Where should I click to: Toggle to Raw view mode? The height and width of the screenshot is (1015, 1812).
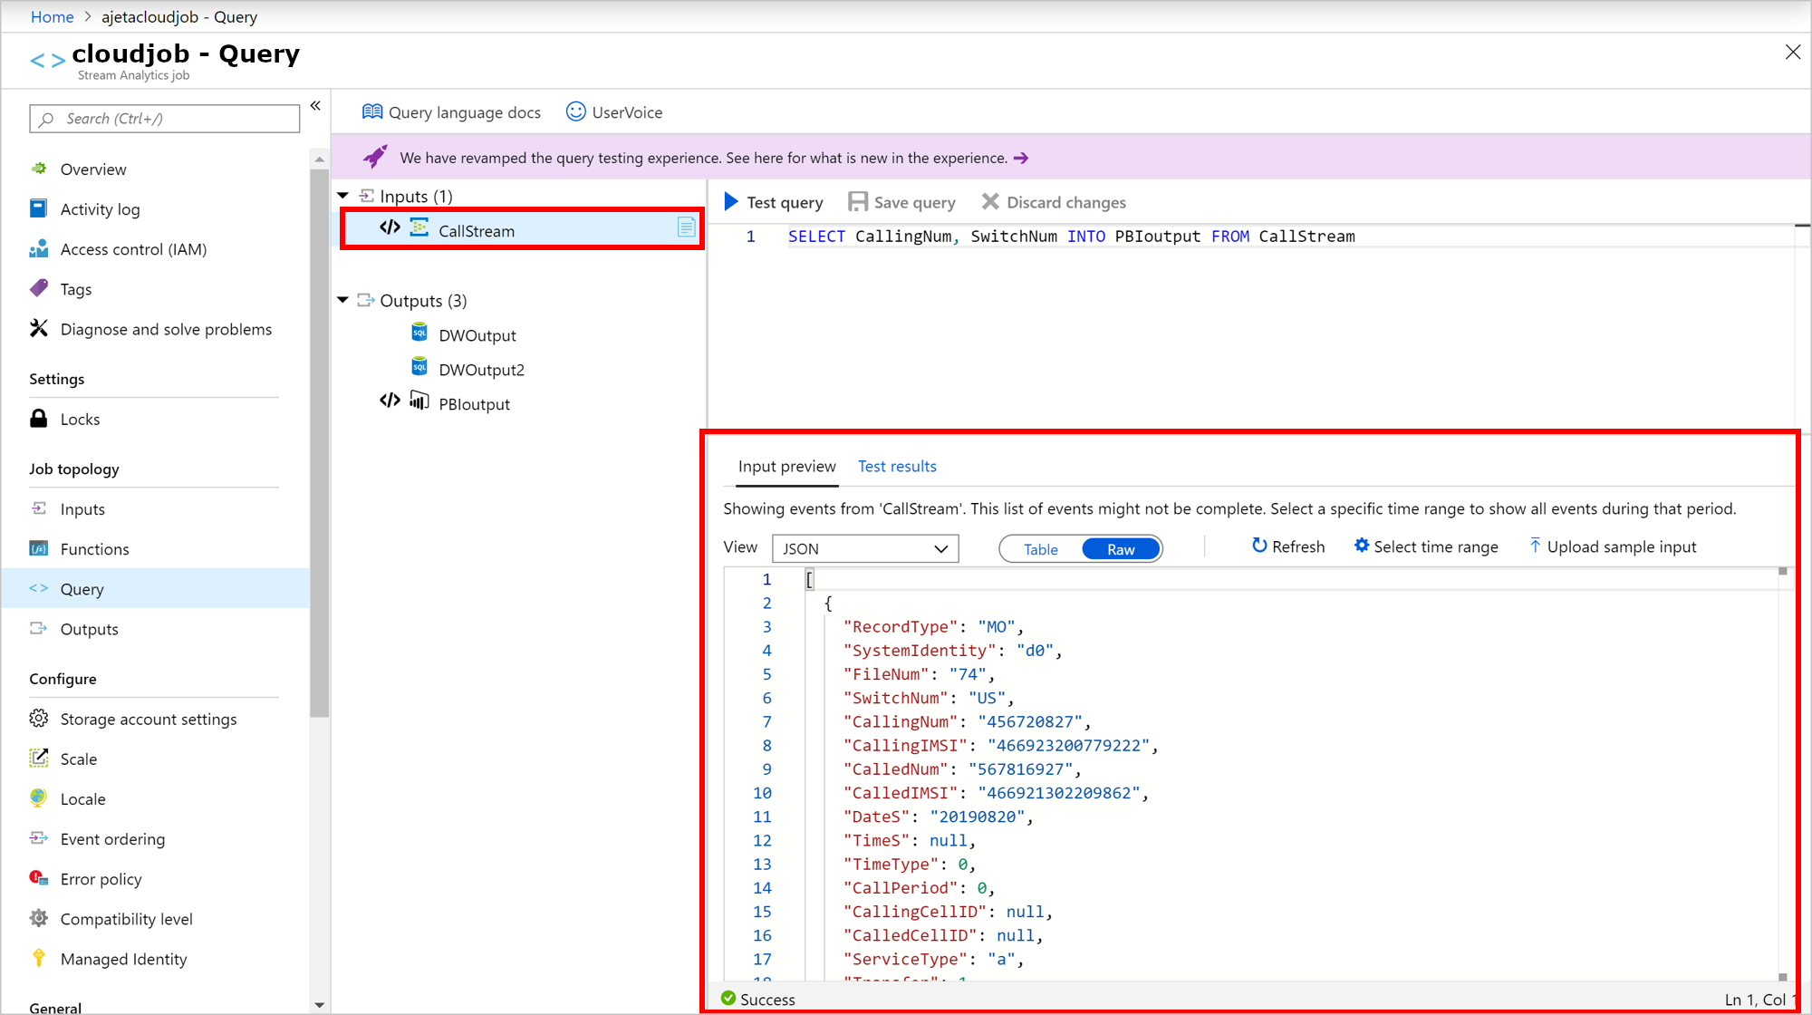[x=1120, y=549]
